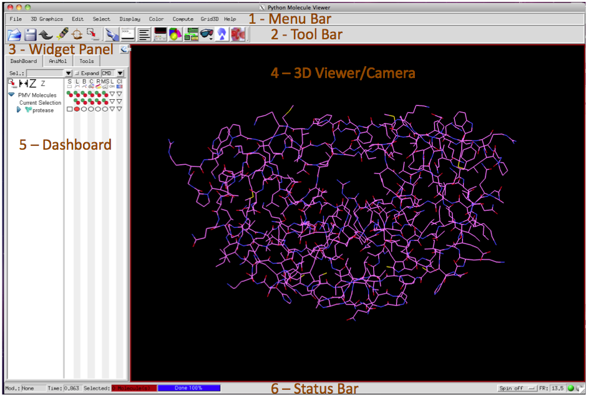The width and height of the screenshot is (589, 398).
Task: Toggle the molecular surface circle for protease
Action: click(105, 109)
